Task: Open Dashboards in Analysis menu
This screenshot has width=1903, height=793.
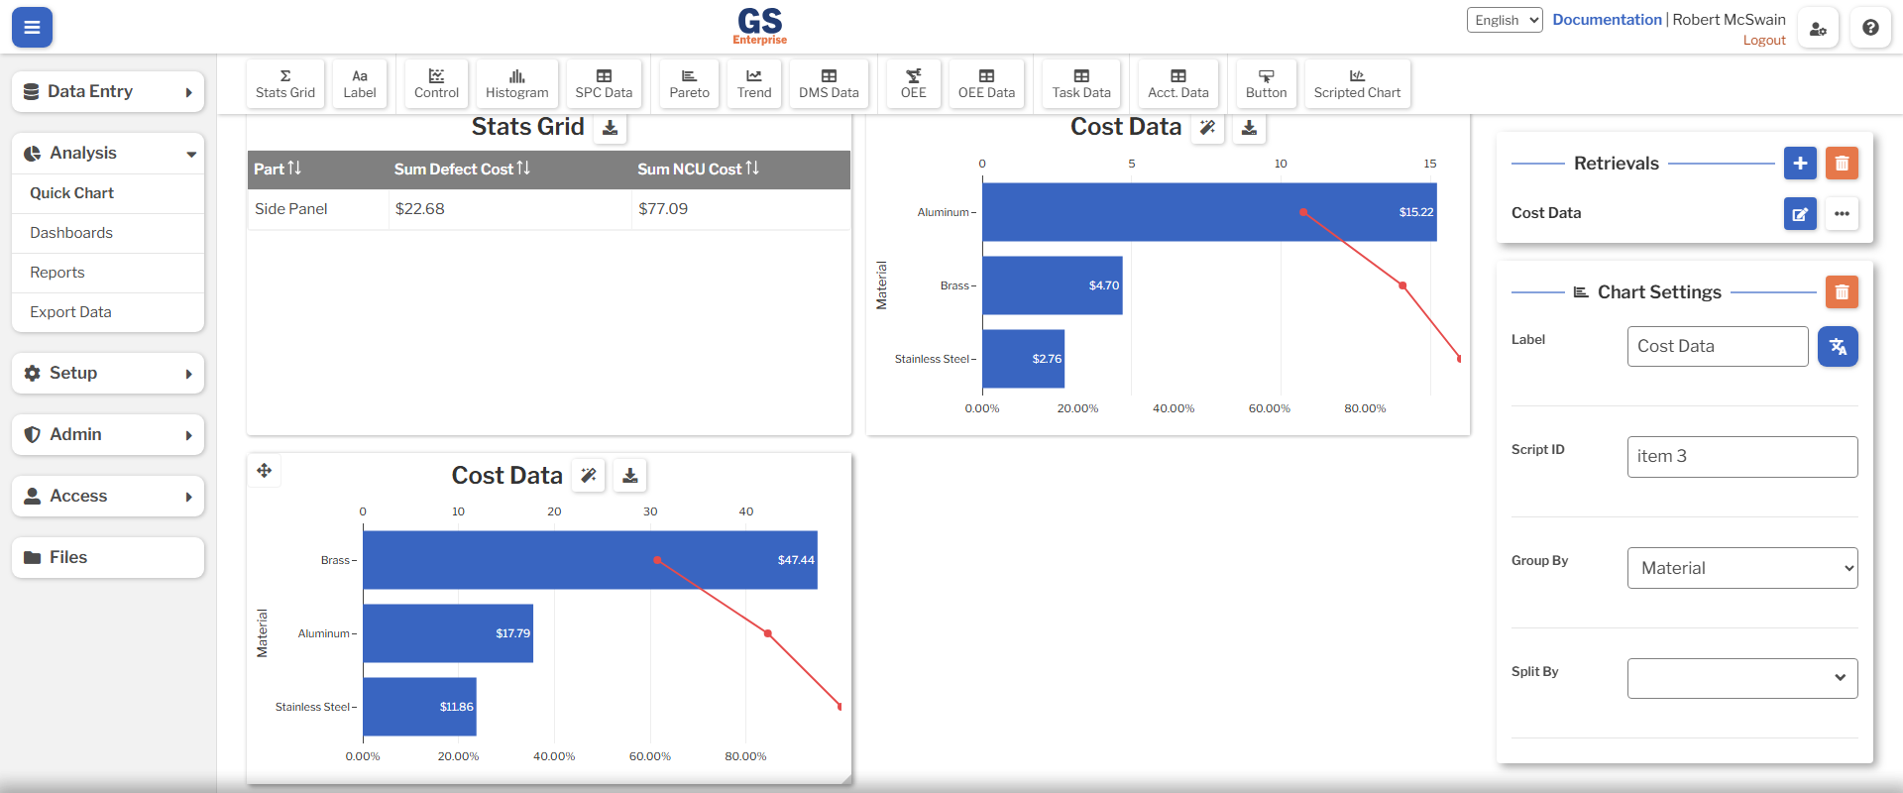Action: (108, 233)
